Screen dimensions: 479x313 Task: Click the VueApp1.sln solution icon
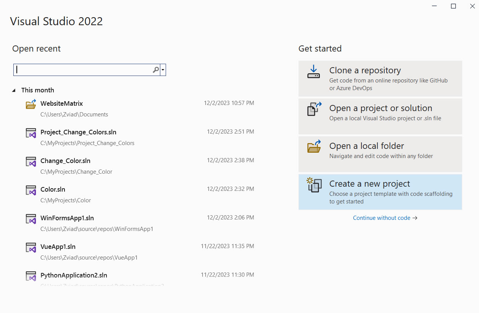[x=31, y=247]
